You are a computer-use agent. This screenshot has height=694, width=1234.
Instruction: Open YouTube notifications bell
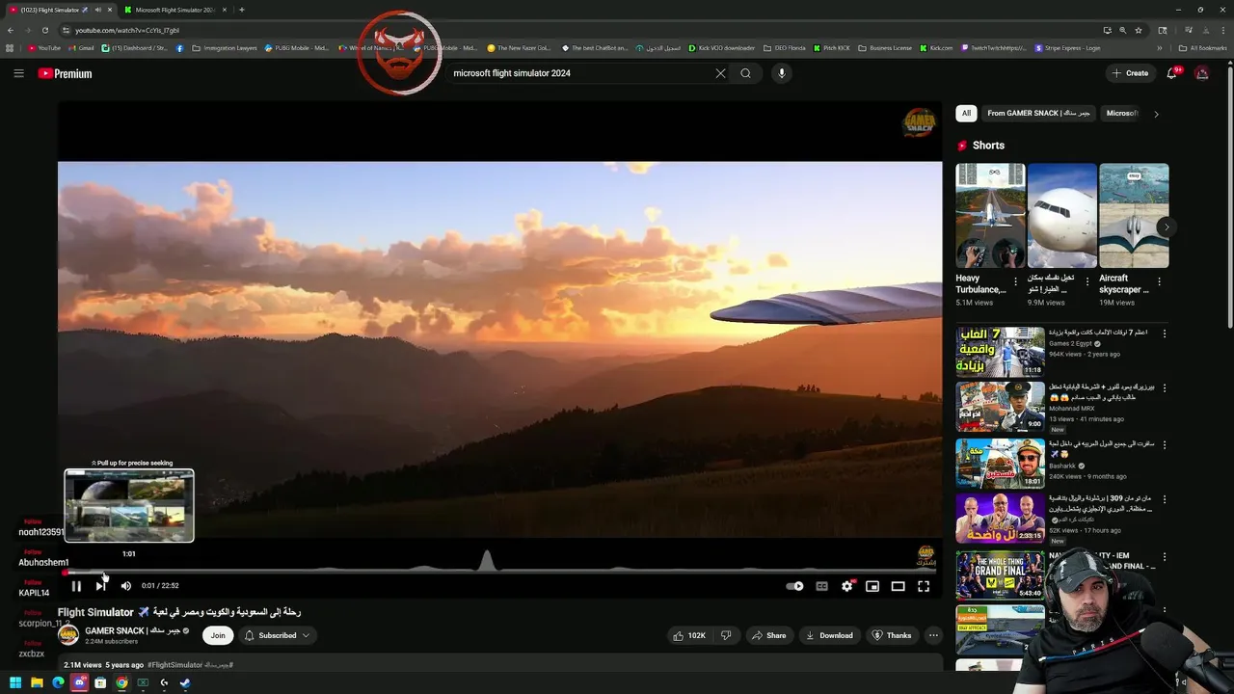pos(1172,73)
